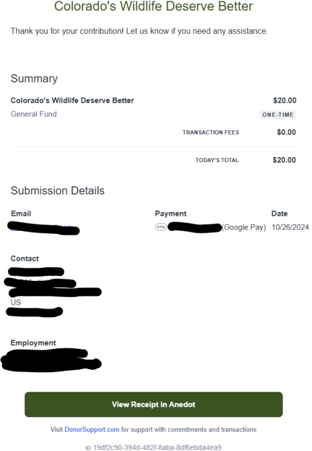Click the Transaction Fees amount $0.00

(x=286, y=133)
